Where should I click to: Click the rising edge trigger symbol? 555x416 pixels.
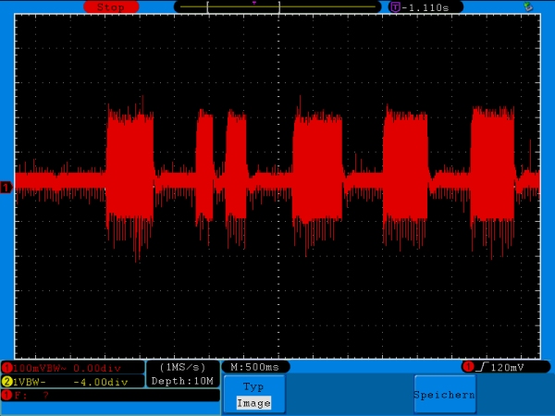(484, 367)
